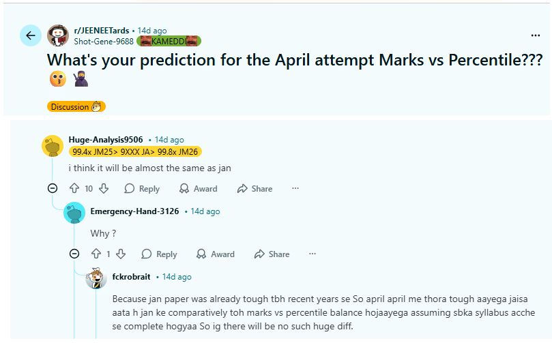Open the post's three-dot options menu
This screenshot has height=343, width=552.
coord(536,35)
